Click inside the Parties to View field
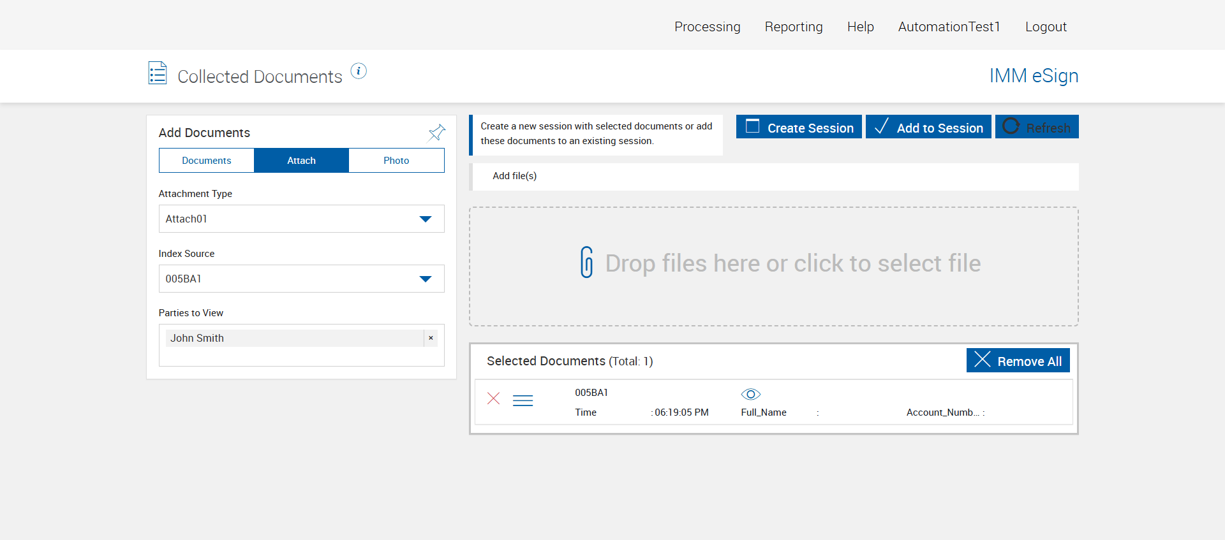This screenshot has width=1225, height=540. pos(301,356)
